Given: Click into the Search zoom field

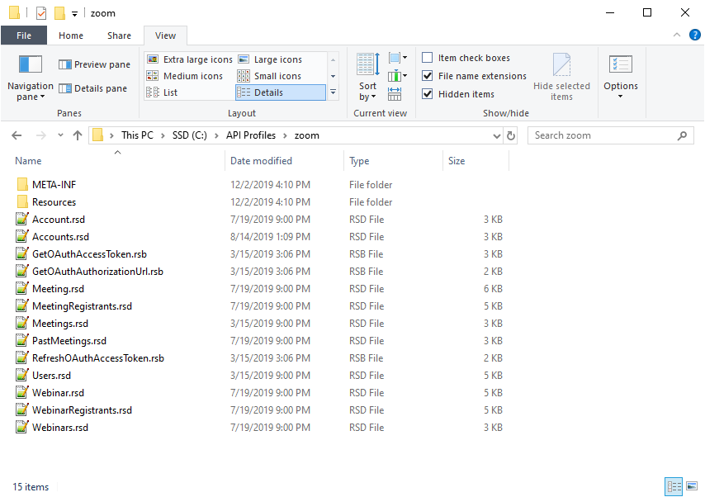Looking at the screenshot, I should 603,135.
